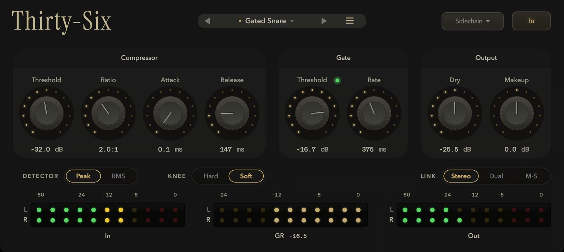Click the 0.1 ms attack value

170,149
